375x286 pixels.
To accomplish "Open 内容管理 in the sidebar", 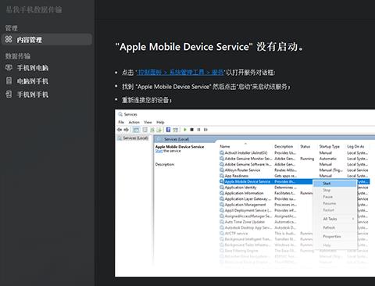I will click(x=47, y=40).
